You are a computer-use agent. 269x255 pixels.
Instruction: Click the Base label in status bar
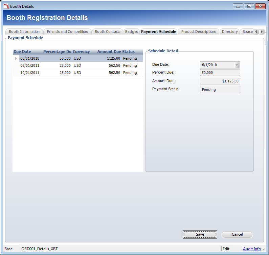[8, 249]
